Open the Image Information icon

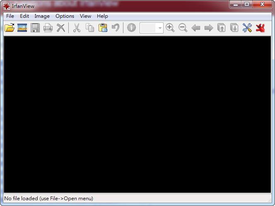point(131,28)
